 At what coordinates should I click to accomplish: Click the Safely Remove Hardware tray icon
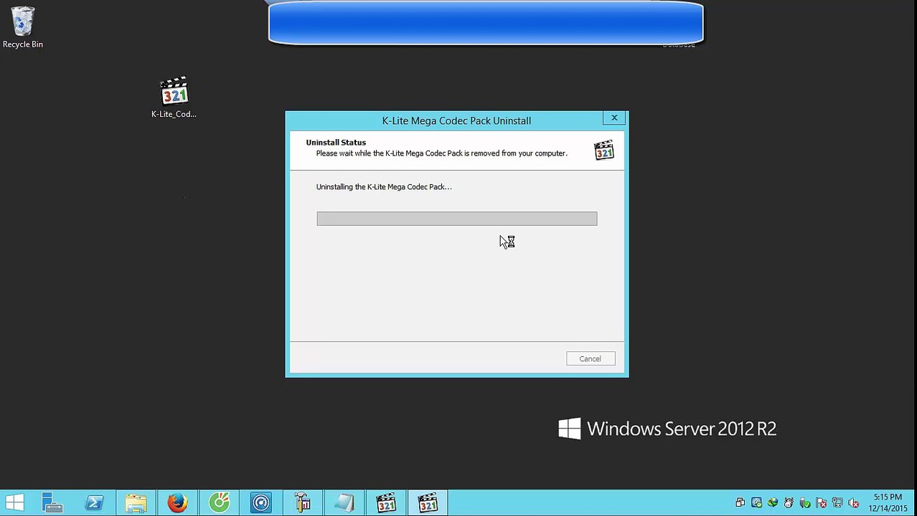point(805,503)
